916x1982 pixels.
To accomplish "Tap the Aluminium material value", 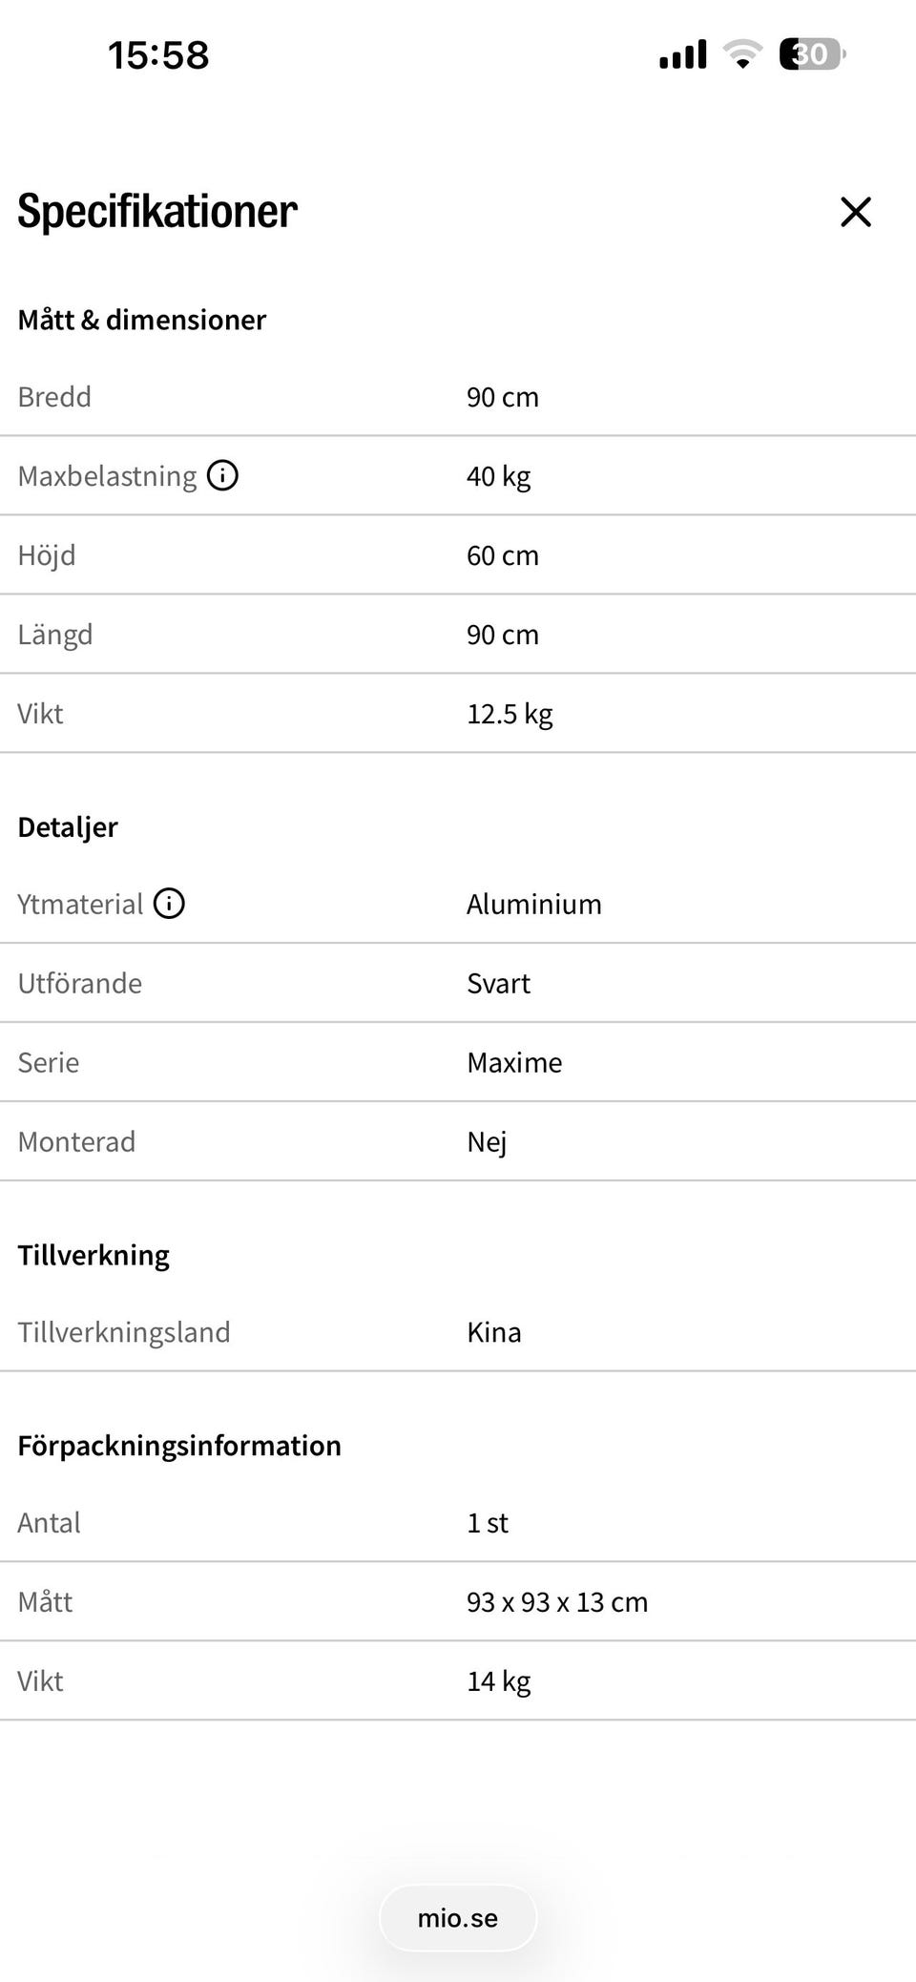I will click(x=534, y=904).
